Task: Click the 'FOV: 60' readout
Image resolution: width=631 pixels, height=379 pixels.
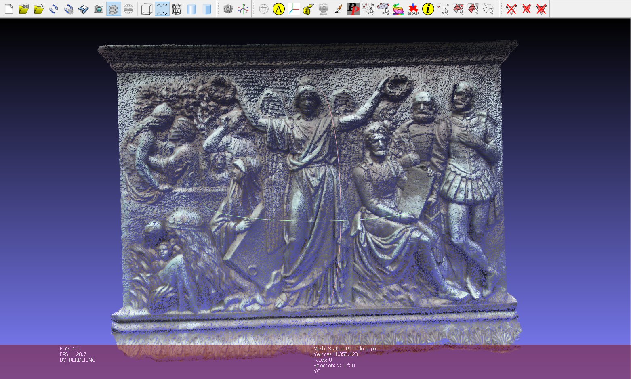Action: pos(69,349)
